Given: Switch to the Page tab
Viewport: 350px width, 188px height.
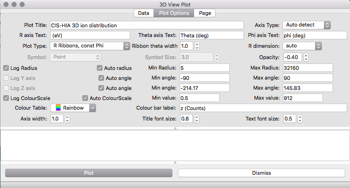Looking at the screenshot, I should (205, 13).
